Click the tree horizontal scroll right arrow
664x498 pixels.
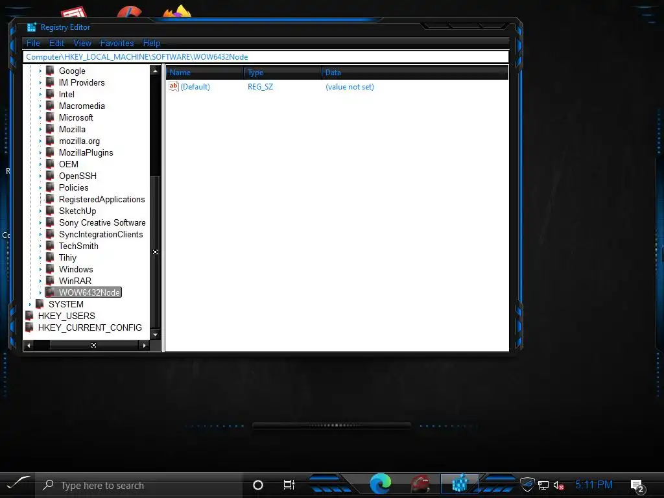(x=145, y=345)
